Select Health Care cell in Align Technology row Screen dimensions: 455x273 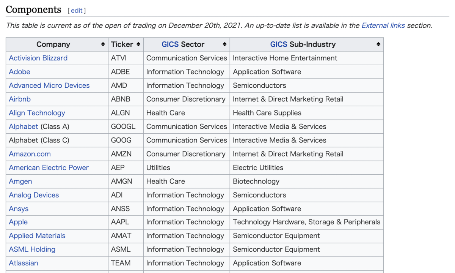click(187, 113)
